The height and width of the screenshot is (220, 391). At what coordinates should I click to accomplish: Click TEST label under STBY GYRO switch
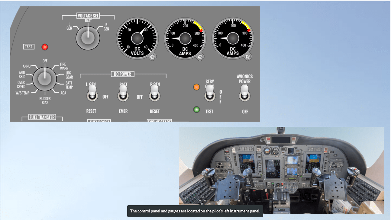(209, 111)
